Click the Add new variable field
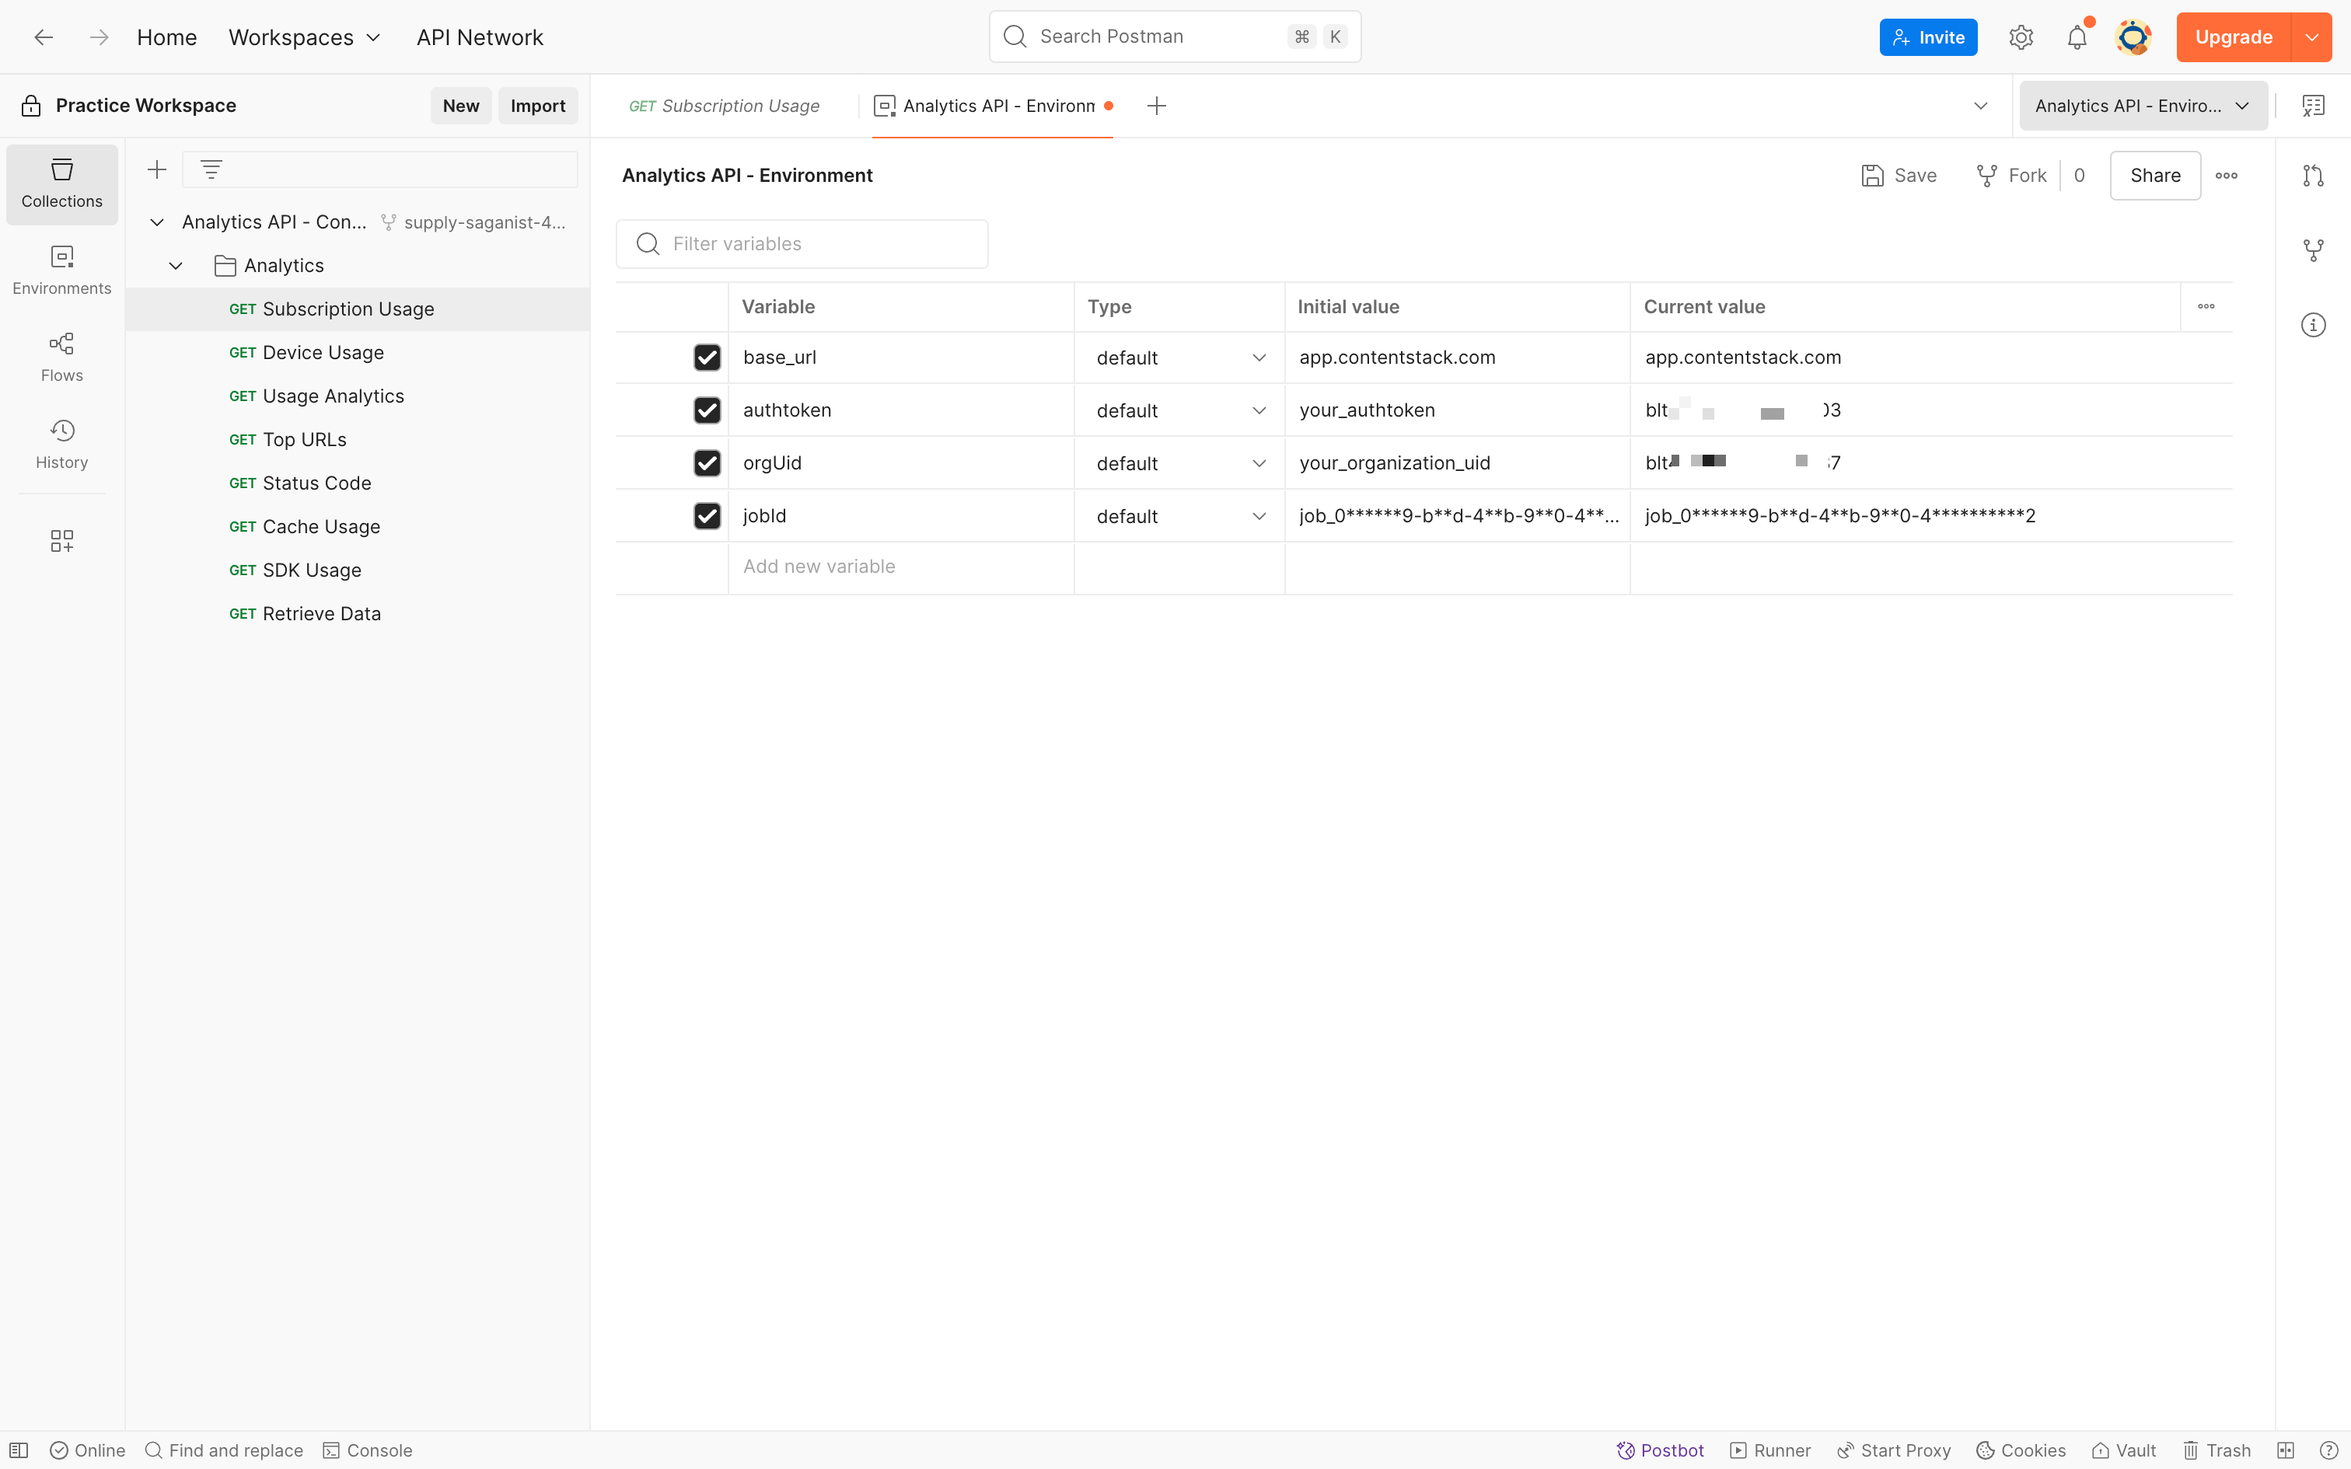The height and width of the screenshot is (1469, 2351). point(902,567)
